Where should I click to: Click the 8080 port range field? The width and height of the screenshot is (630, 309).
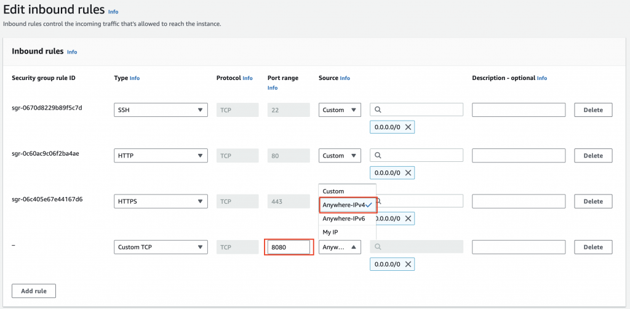[288, 247]
